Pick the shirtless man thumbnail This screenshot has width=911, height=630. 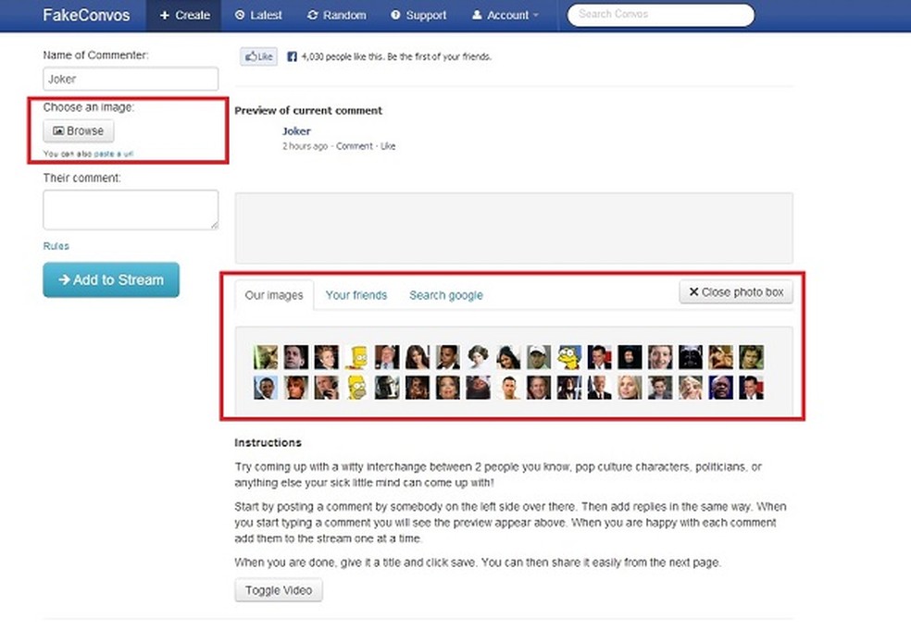[x=508, y=388]
